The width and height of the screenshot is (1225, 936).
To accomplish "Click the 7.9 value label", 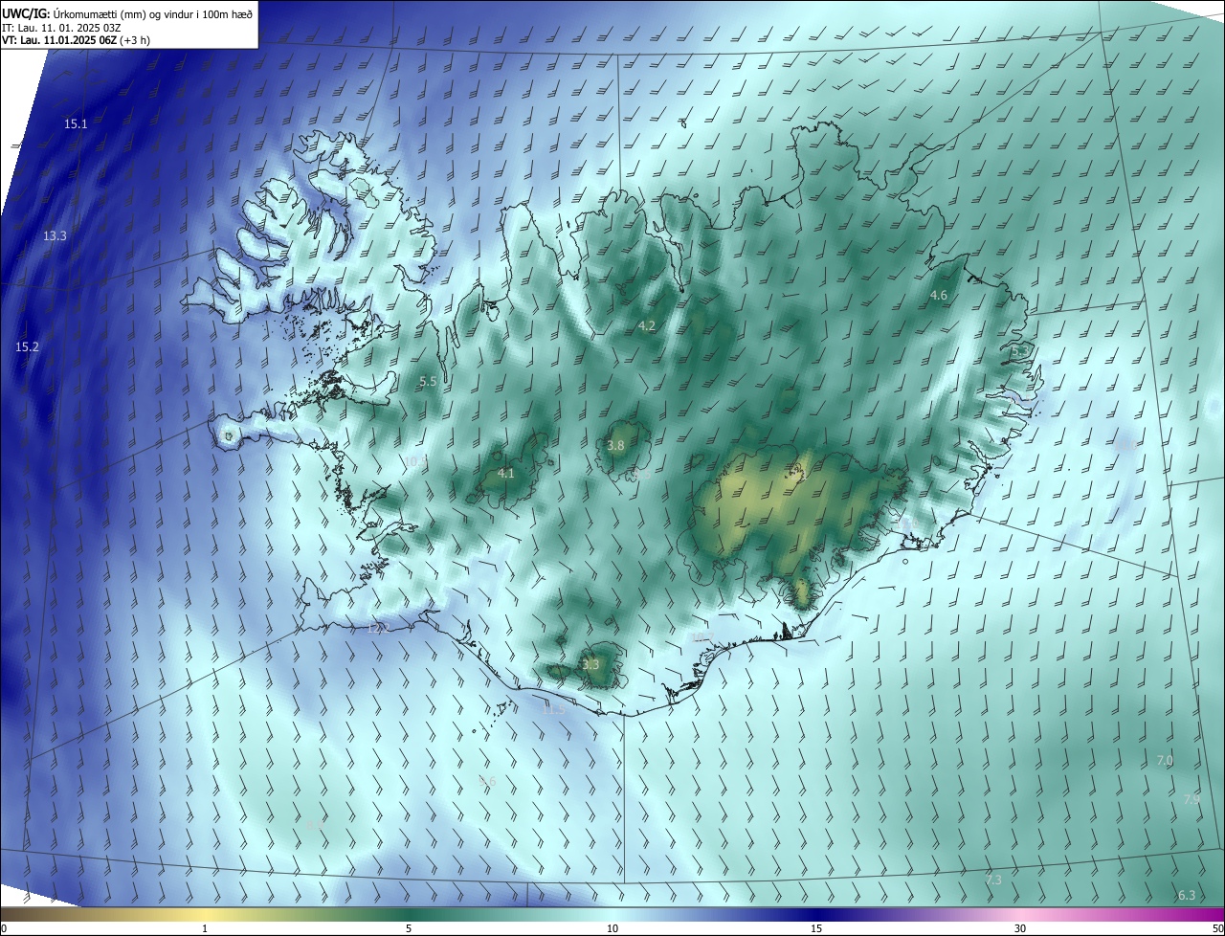I will point(1192,798).
